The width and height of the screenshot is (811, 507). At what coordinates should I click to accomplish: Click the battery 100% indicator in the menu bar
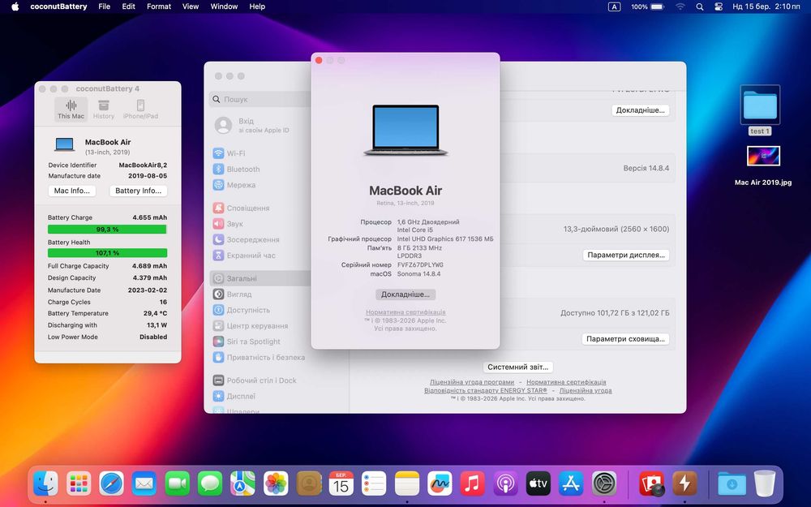point(647,6)
